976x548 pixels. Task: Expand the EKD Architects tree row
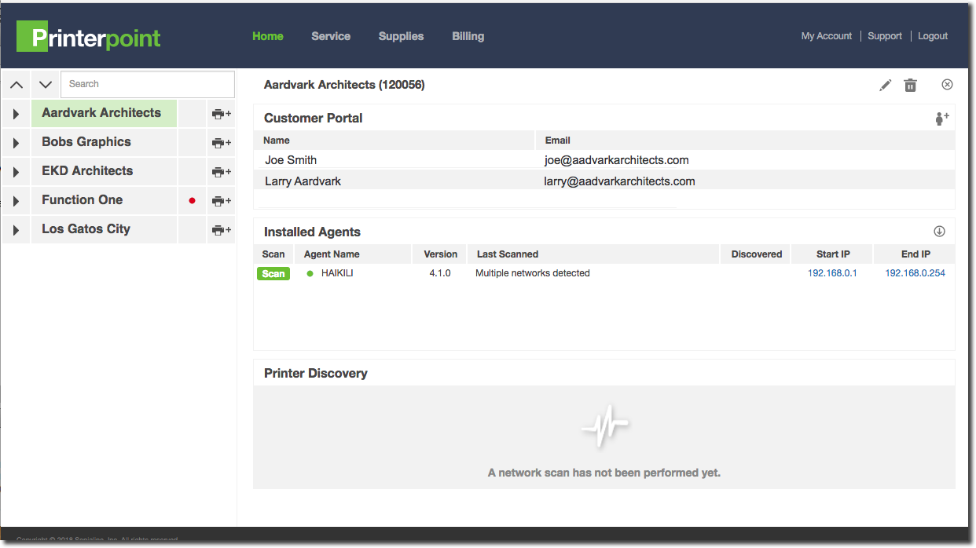(x=16, y=172)
